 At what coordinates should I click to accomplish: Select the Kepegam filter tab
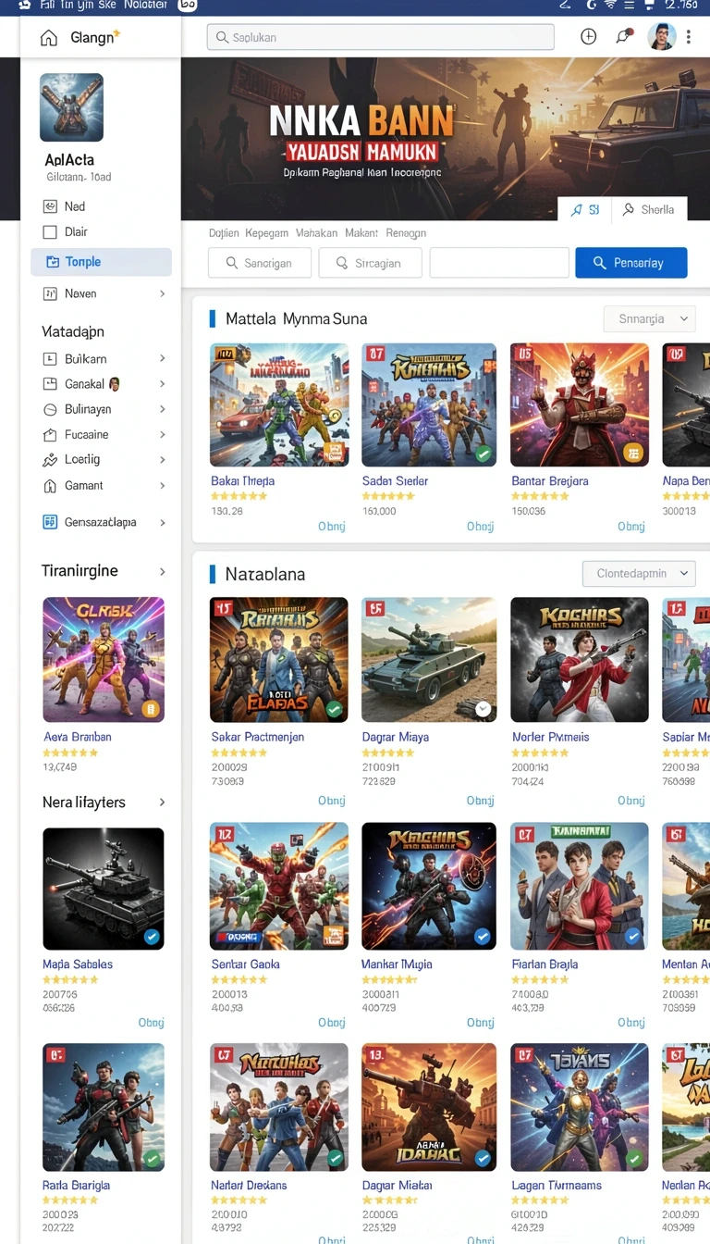267,233
